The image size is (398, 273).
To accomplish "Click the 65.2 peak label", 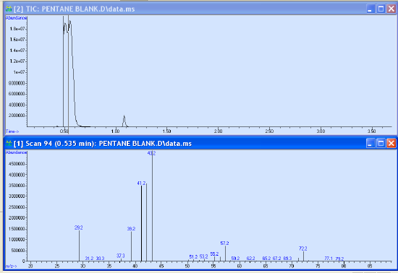I will coord(266,259).
